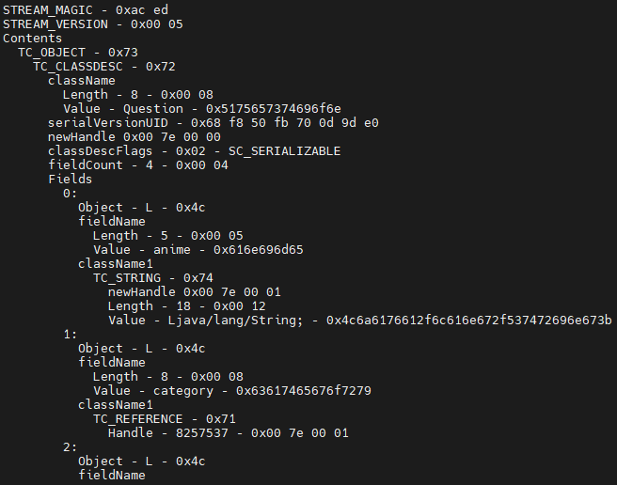
Task: Click the serialVersionUID hex line
Action: tap(214, 123)
